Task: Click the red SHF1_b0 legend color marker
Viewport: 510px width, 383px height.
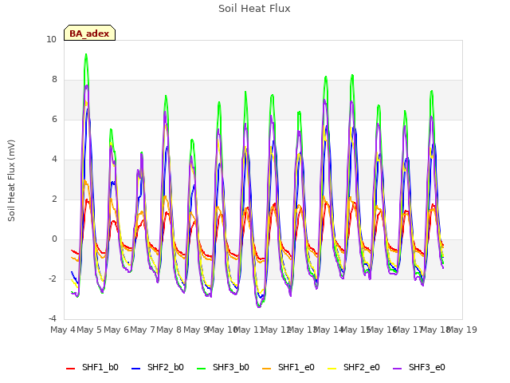Action: [x=71, y=368]
